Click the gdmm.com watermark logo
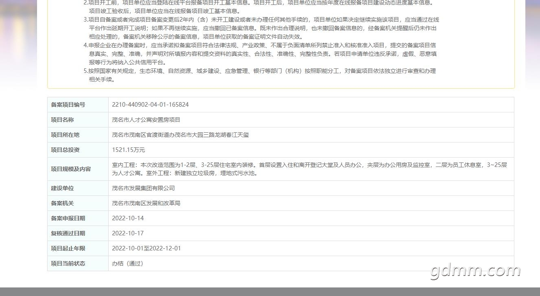 coord(475,271)
